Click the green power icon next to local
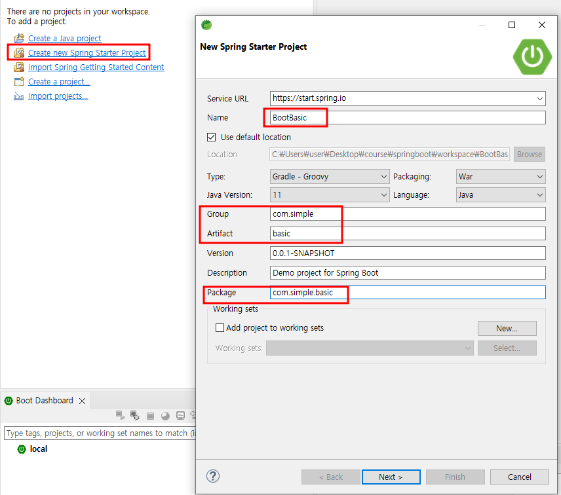 click(x=22, y=449)
